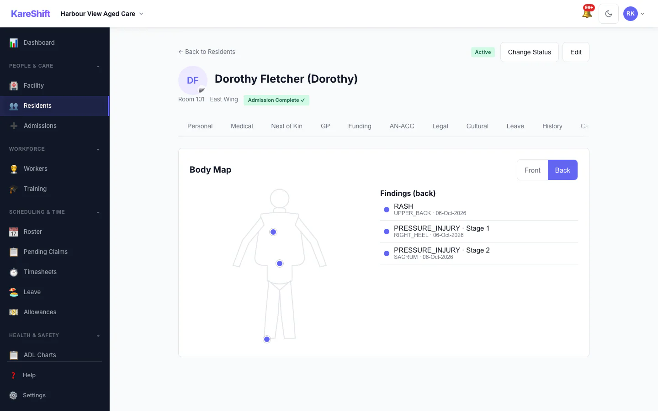The image size is (658, 411).
Task: Open the Help question mark icon
Action: click(x=13, y=375)
